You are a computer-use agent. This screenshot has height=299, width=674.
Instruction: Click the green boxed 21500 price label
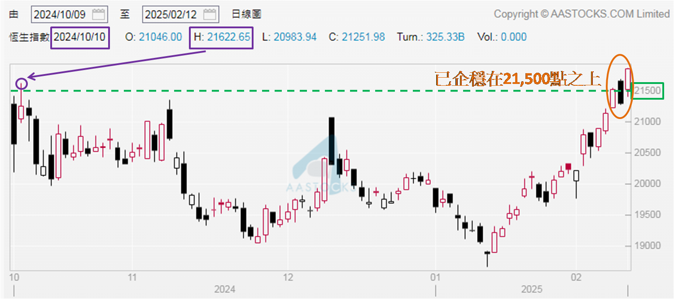(x=649, y=91)
